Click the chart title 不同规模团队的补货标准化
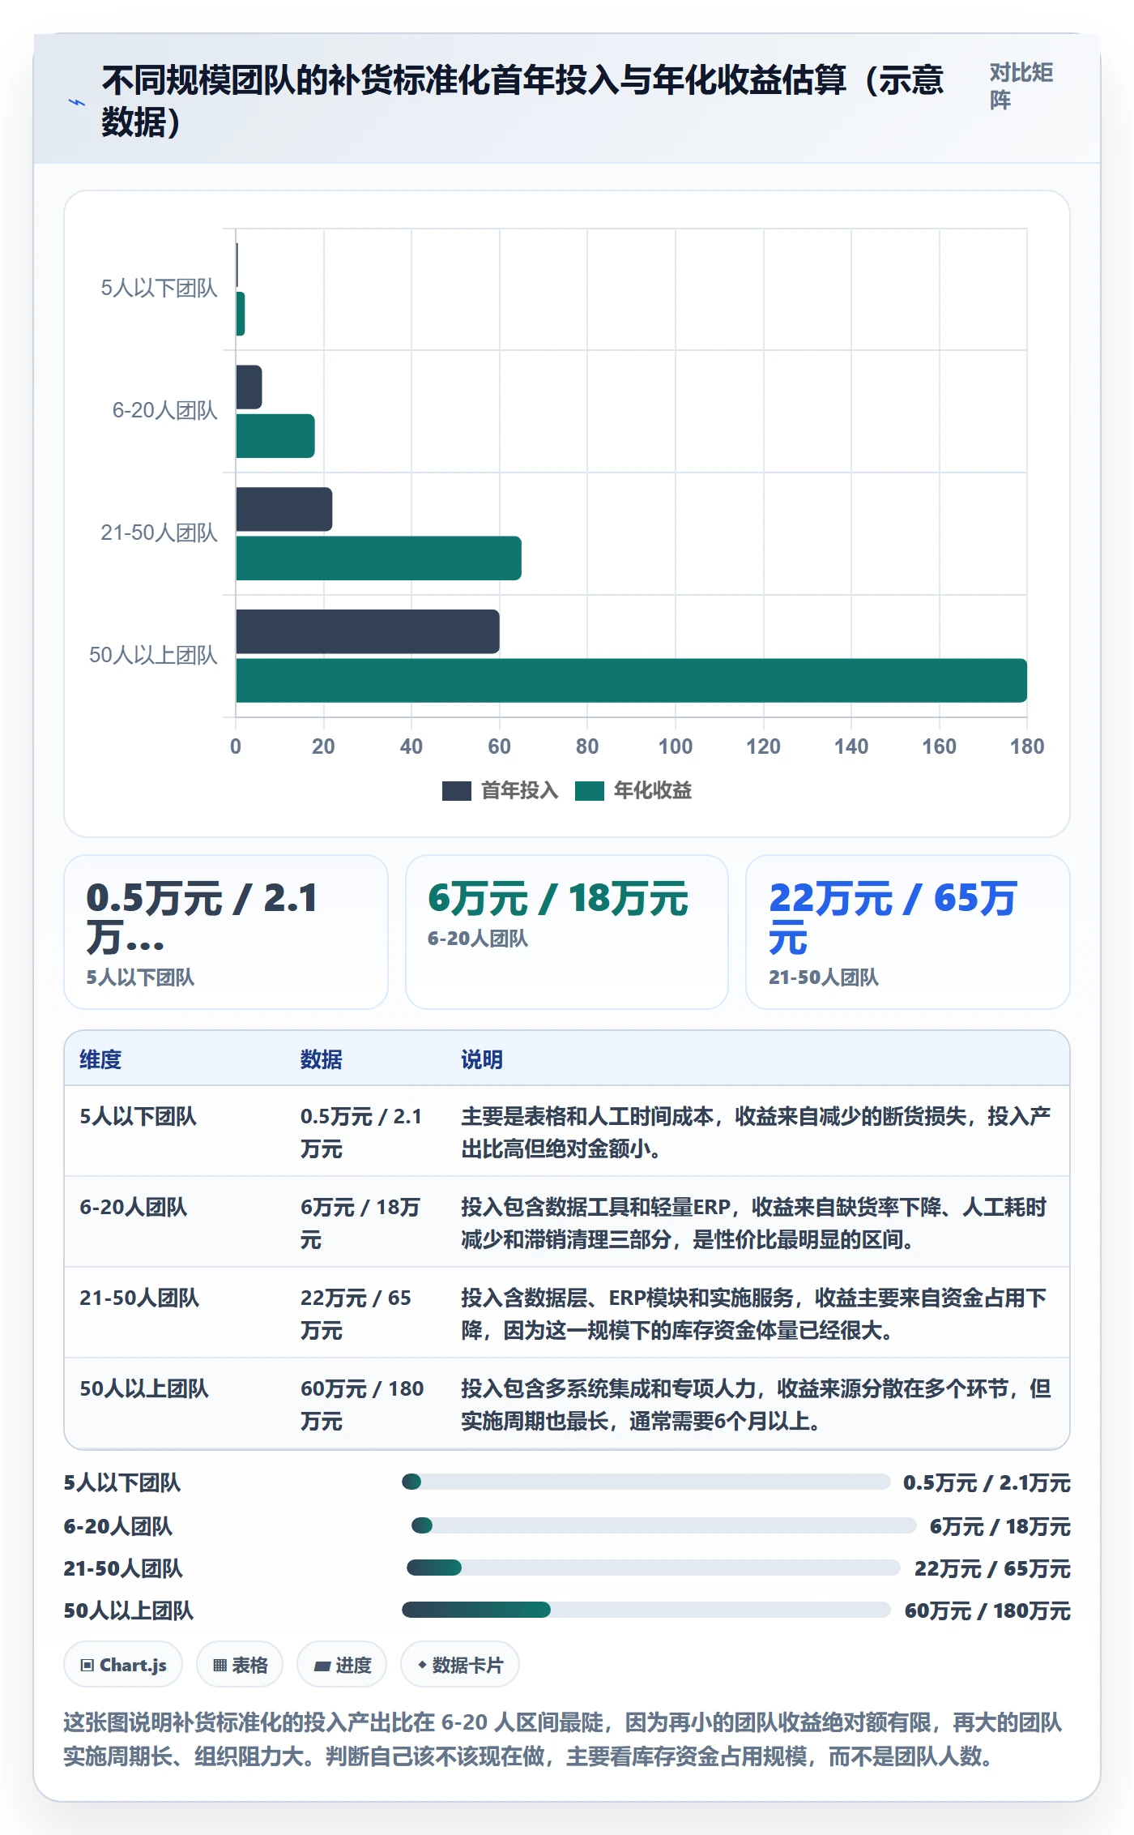The height and width of the screenshot is (1835, 1134). point(522,101)
